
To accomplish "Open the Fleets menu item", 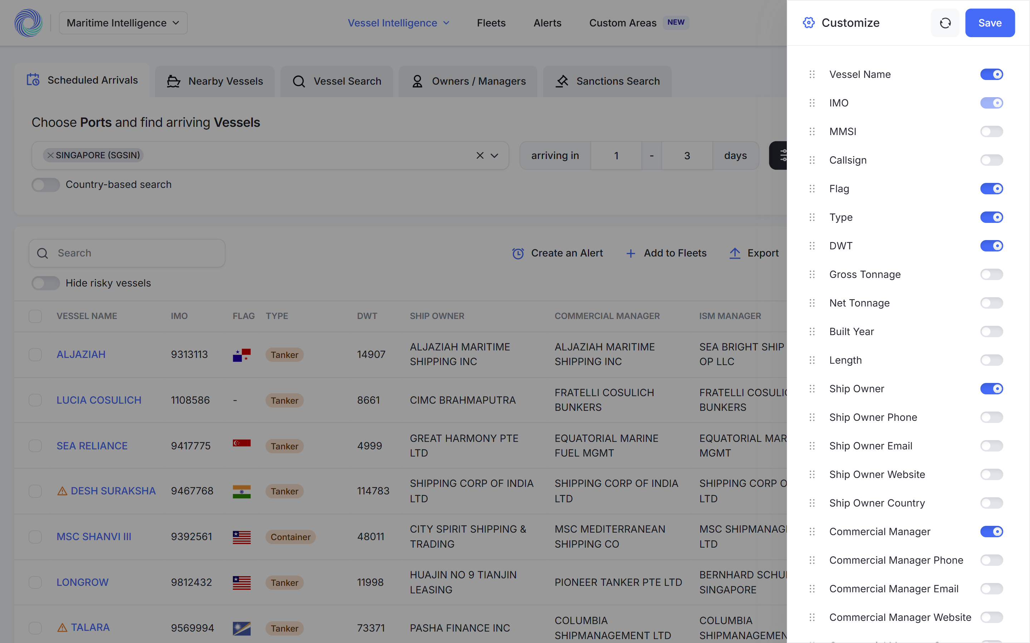I will tap(491, 23).
